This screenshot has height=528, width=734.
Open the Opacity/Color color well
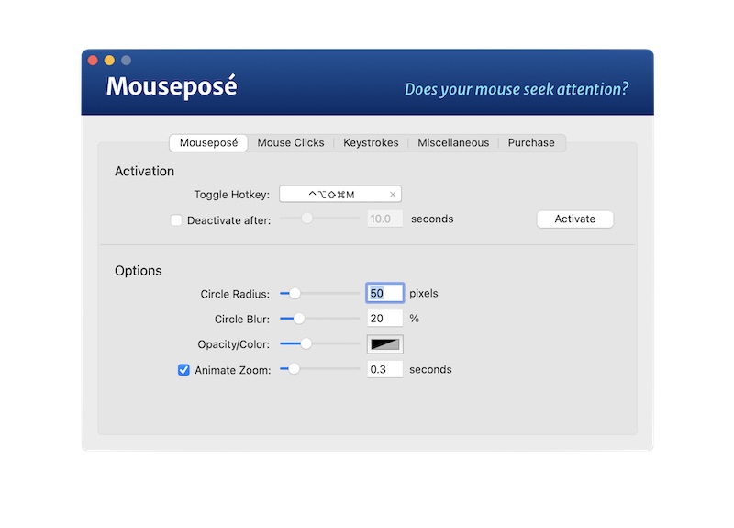point(384,344)
